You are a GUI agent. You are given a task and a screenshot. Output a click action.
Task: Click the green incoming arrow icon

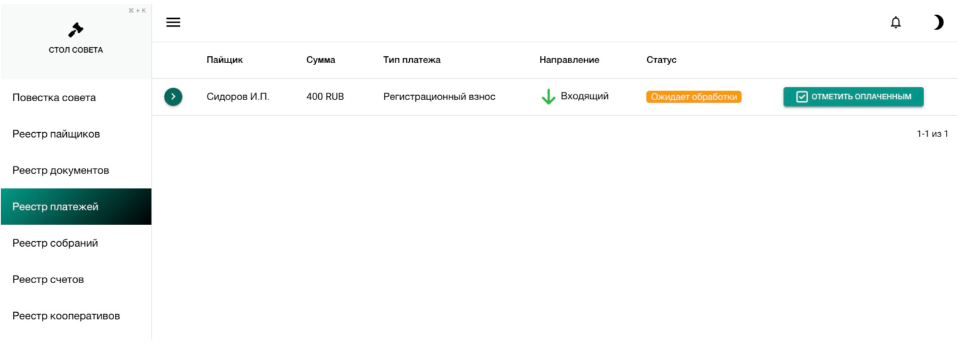(x=548, y=97)
